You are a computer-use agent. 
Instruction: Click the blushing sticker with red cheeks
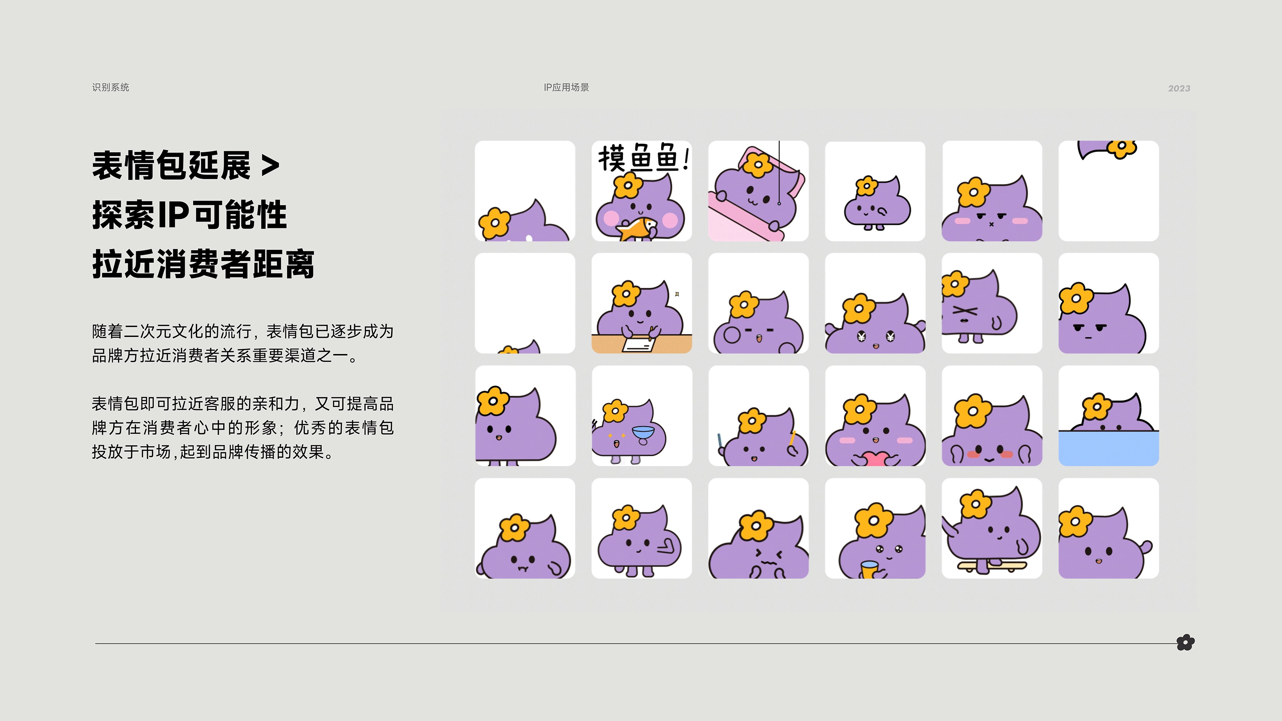991,416
